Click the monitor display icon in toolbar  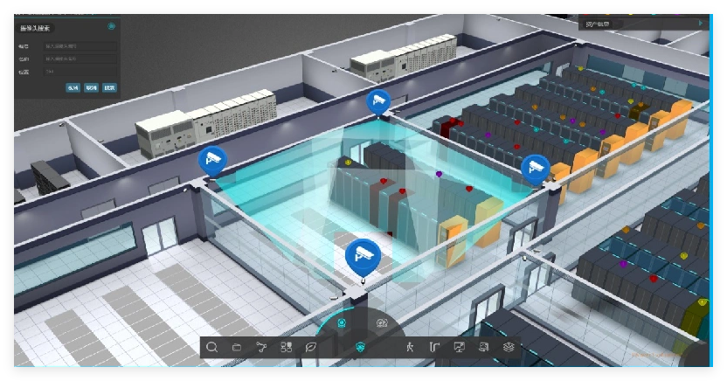point(459,347)
